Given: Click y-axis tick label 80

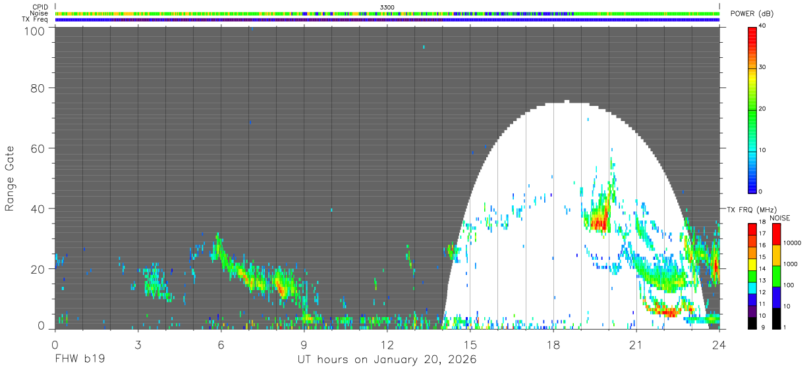Looking at the screenshot, I should click(38, 88).
